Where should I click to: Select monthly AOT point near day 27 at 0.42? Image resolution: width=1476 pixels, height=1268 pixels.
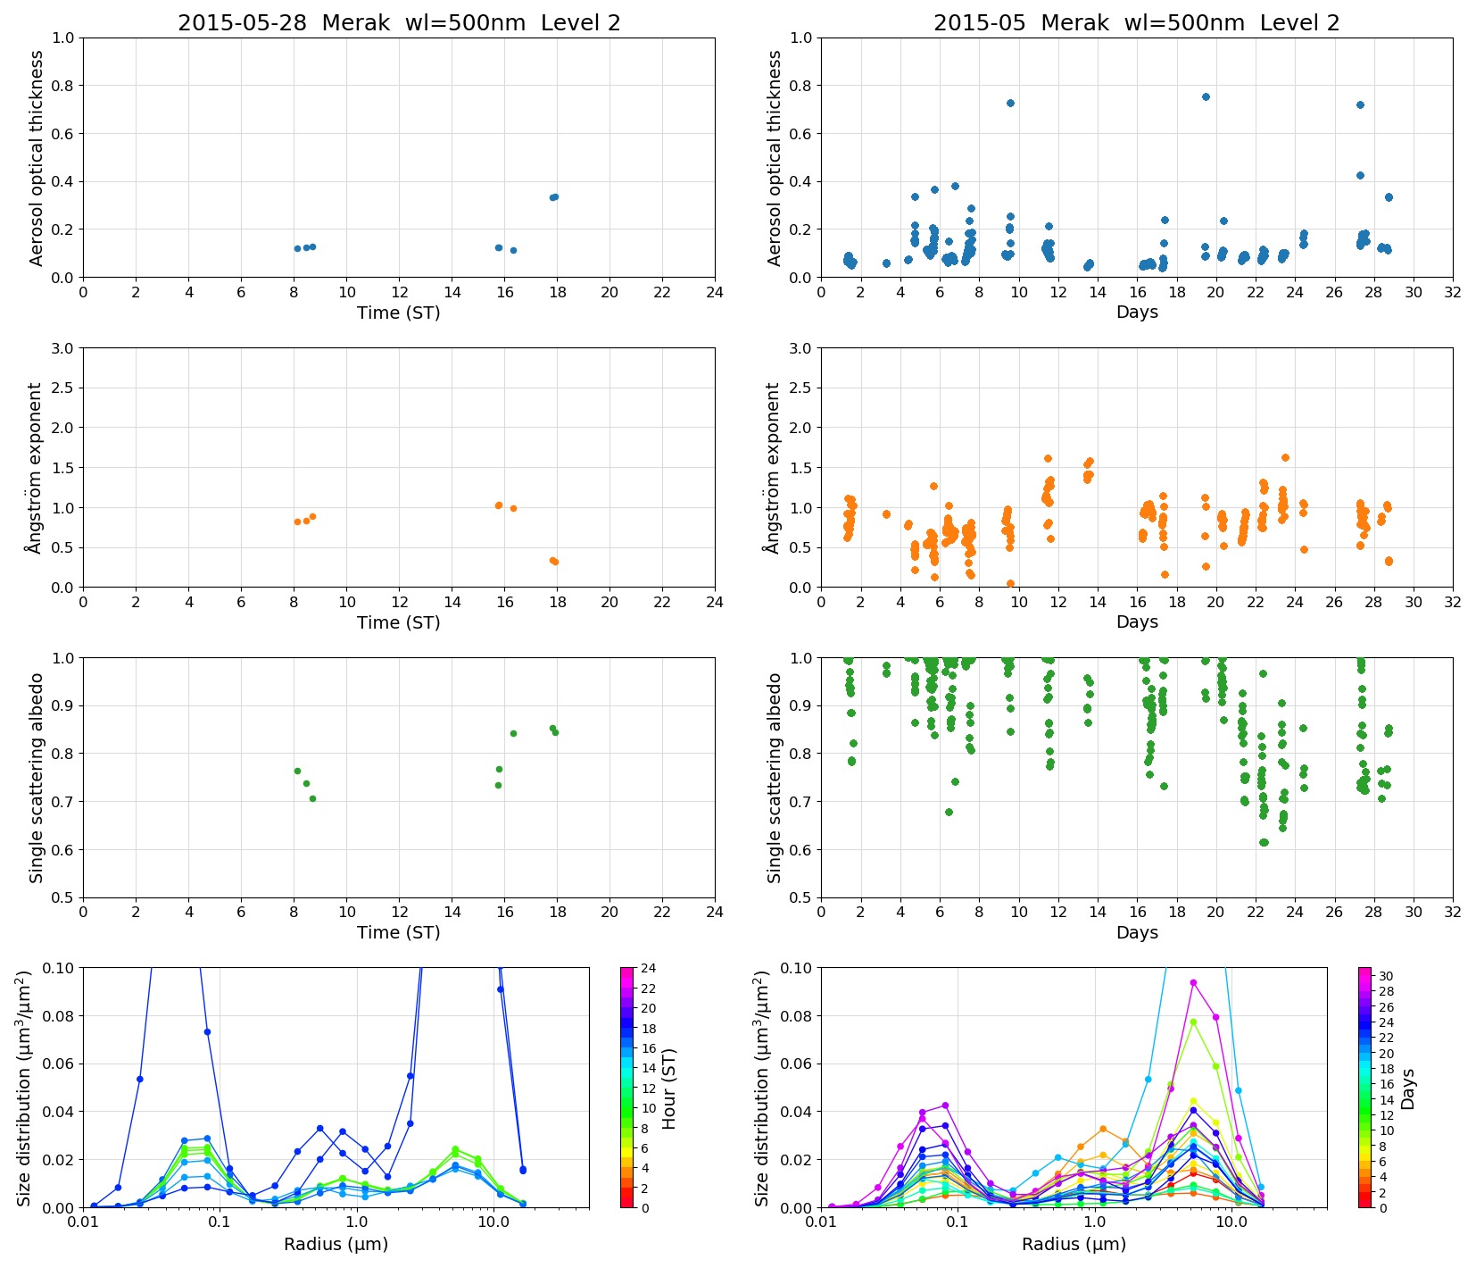(x=1360, y=176)
